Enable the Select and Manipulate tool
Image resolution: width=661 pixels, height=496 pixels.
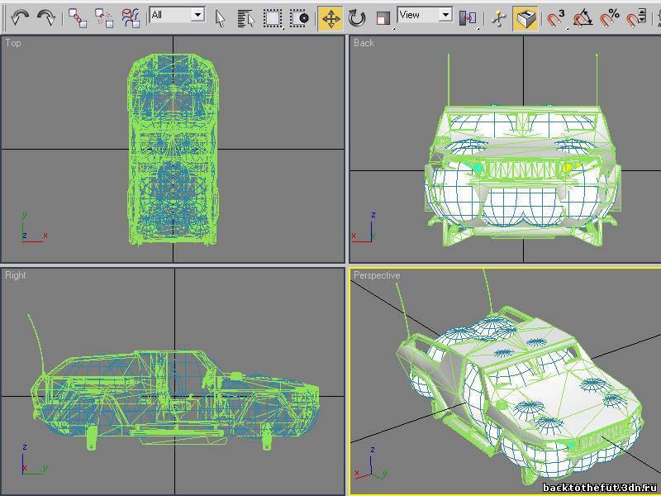click(x=499, y=18)
